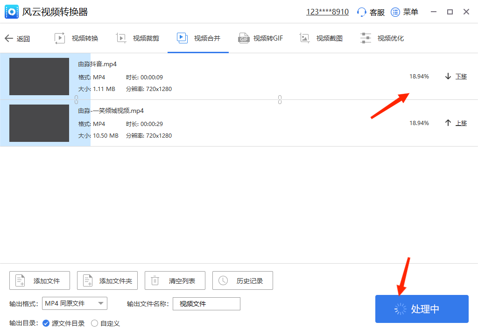Click the 客服 customer service headset icon
The image size is (478, 336).
click(361, 12)
